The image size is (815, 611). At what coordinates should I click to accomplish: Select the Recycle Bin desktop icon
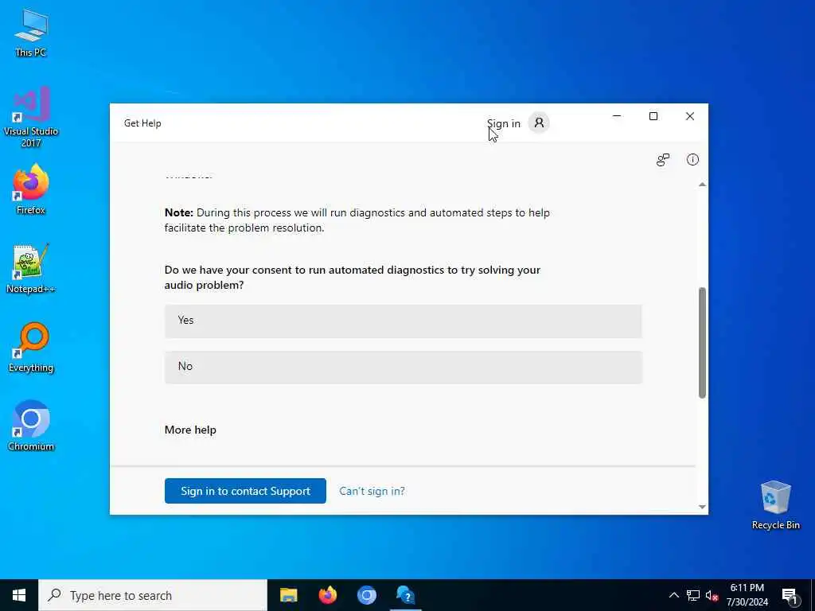(x=775, y=505)
